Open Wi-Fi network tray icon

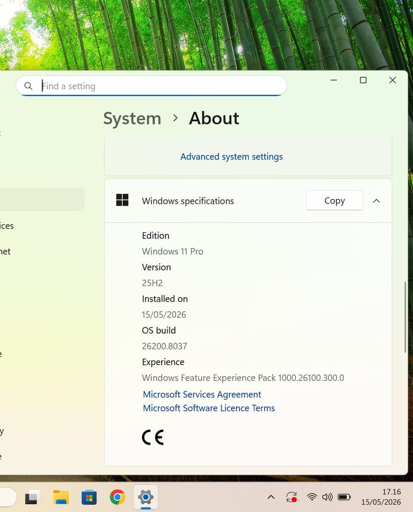pos(312,497)
